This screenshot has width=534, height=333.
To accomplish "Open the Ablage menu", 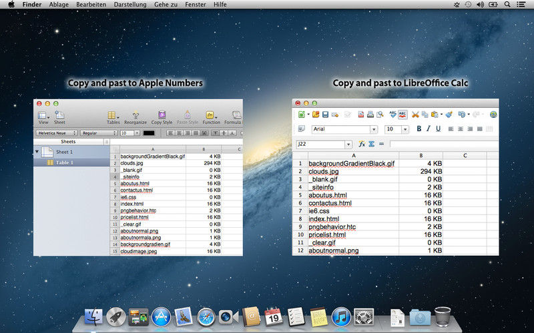I will 59,5.
